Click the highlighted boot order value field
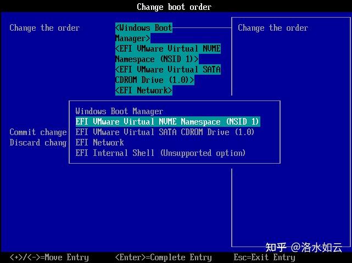The height and width of the screenshot is (263, 352). pos(168,59)
